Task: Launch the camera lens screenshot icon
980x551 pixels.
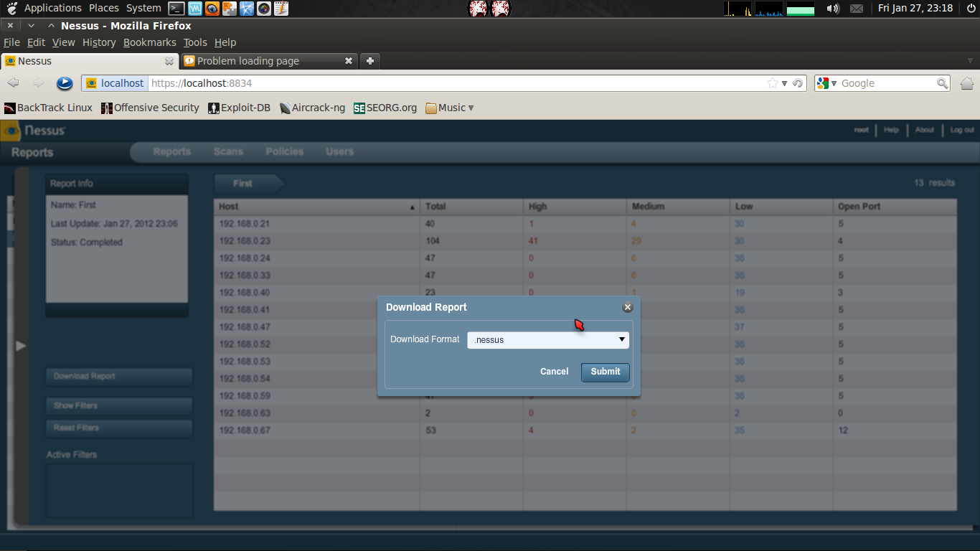Action: (264, 9)
